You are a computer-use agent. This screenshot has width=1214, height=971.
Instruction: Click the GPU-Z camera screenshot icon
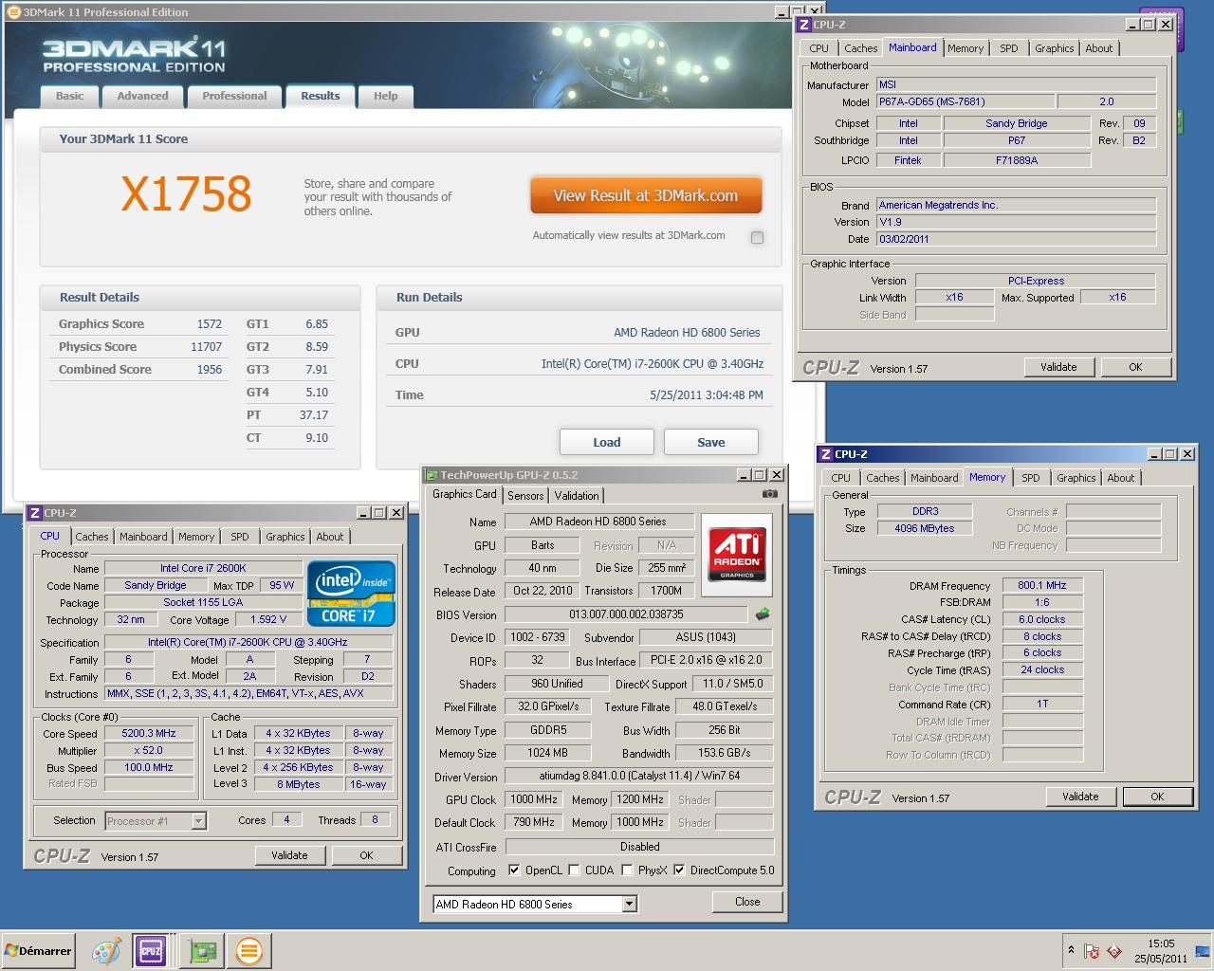(x=770, y=494)
